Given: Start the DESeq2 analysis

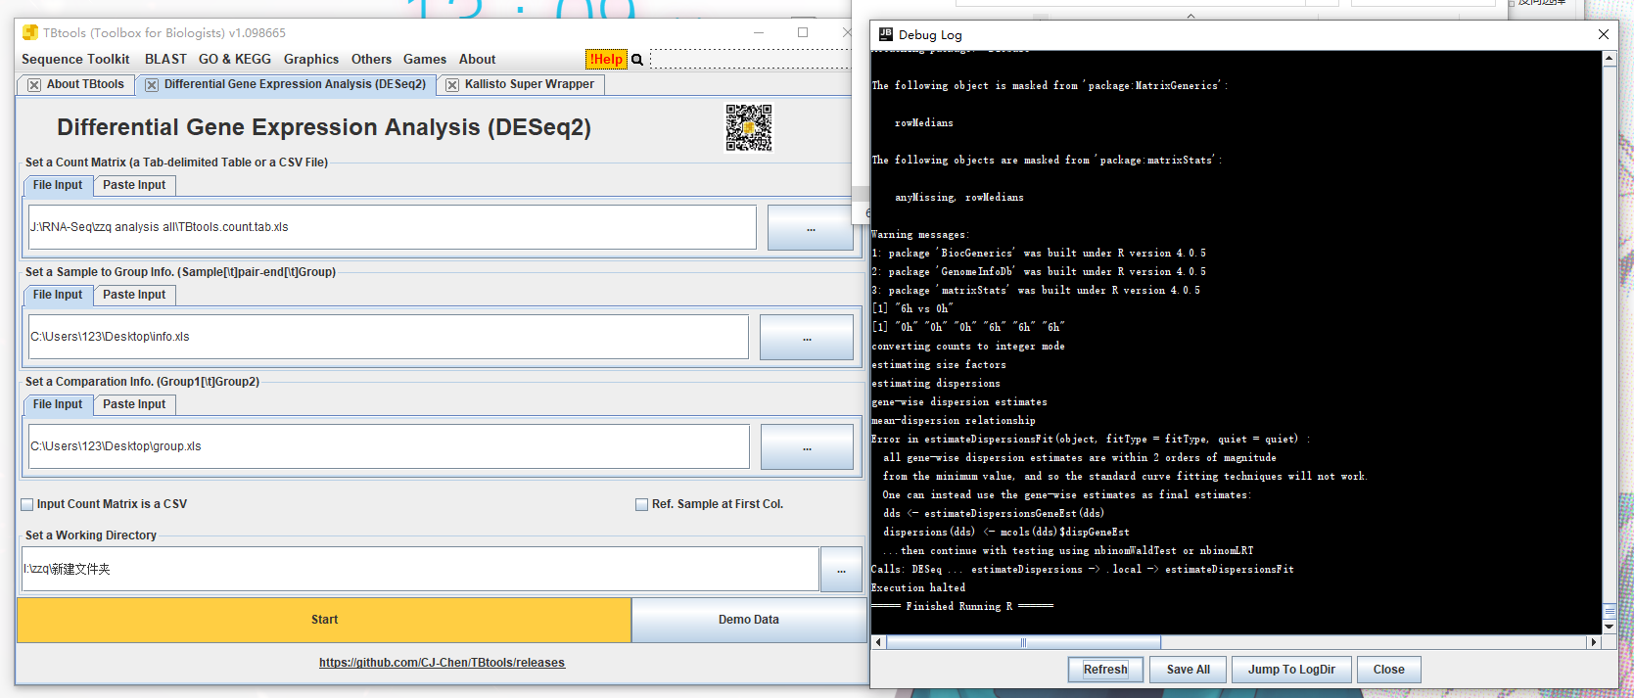Looking at the screenshot, I should click(324, 620).
